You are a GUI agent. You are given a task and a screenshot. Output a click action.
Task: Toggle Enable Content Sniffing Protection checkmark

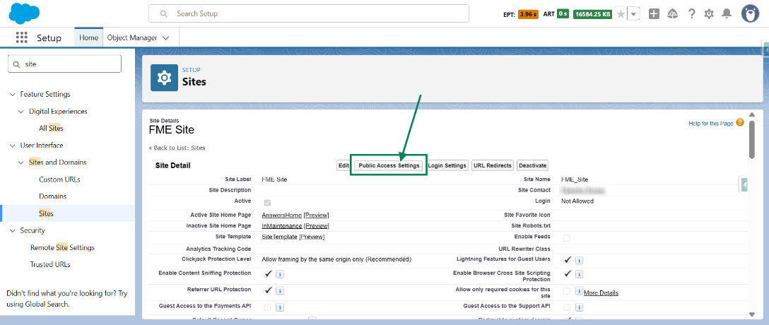pos(269,273)
